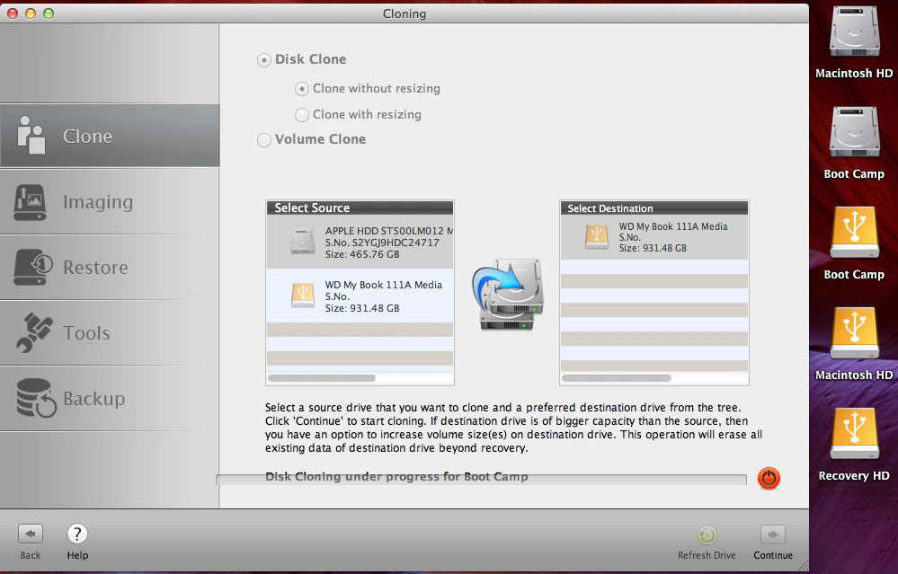Enable Clone without resizing
898x574 pixels.
[301, 89]
